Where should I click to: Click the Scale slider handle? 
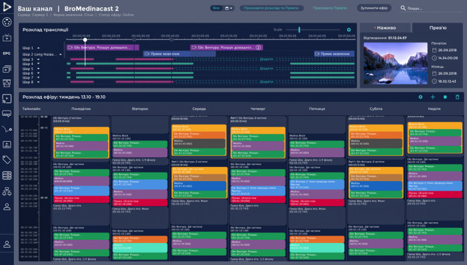pyautogui.click(x=299, y=29)
